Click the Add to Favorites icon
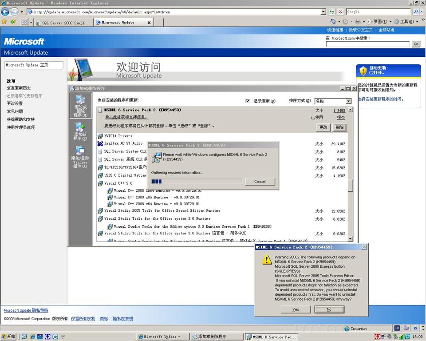This screenshot has height=341, width=426. point(13,22)
